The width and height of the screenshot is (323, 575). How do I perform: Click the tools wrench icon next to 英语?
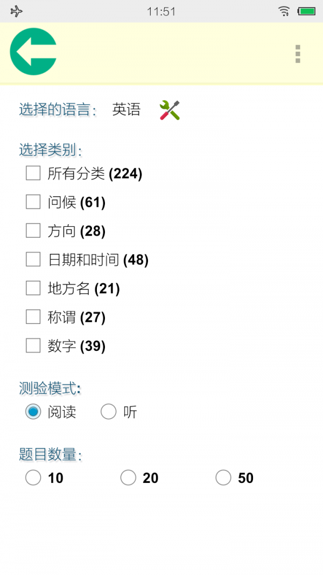(x=170, y=109)
